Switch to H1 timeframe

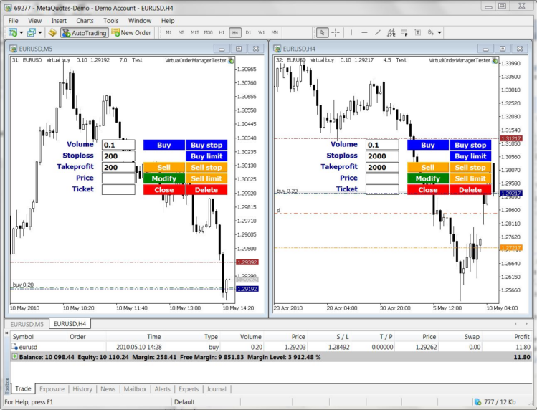coord(222,32)
